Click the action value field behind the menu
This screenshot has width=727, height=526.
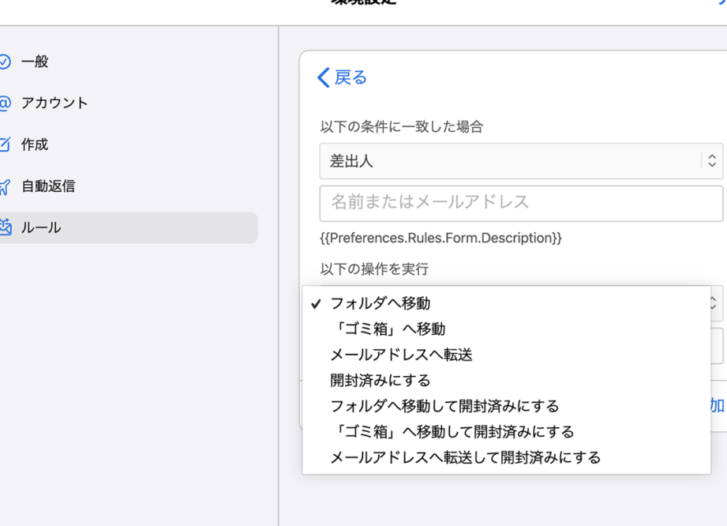pyautogui.click(x=717, y=345)
